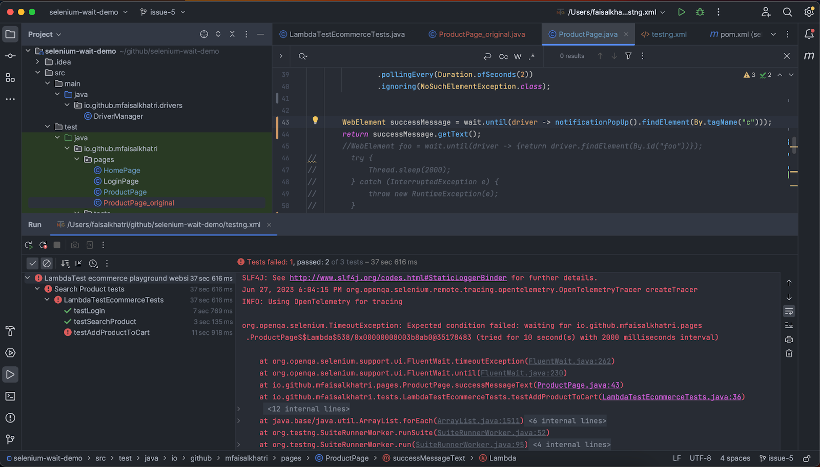Toggle showing passed tests
820x467 pixels.
point(32,263)
